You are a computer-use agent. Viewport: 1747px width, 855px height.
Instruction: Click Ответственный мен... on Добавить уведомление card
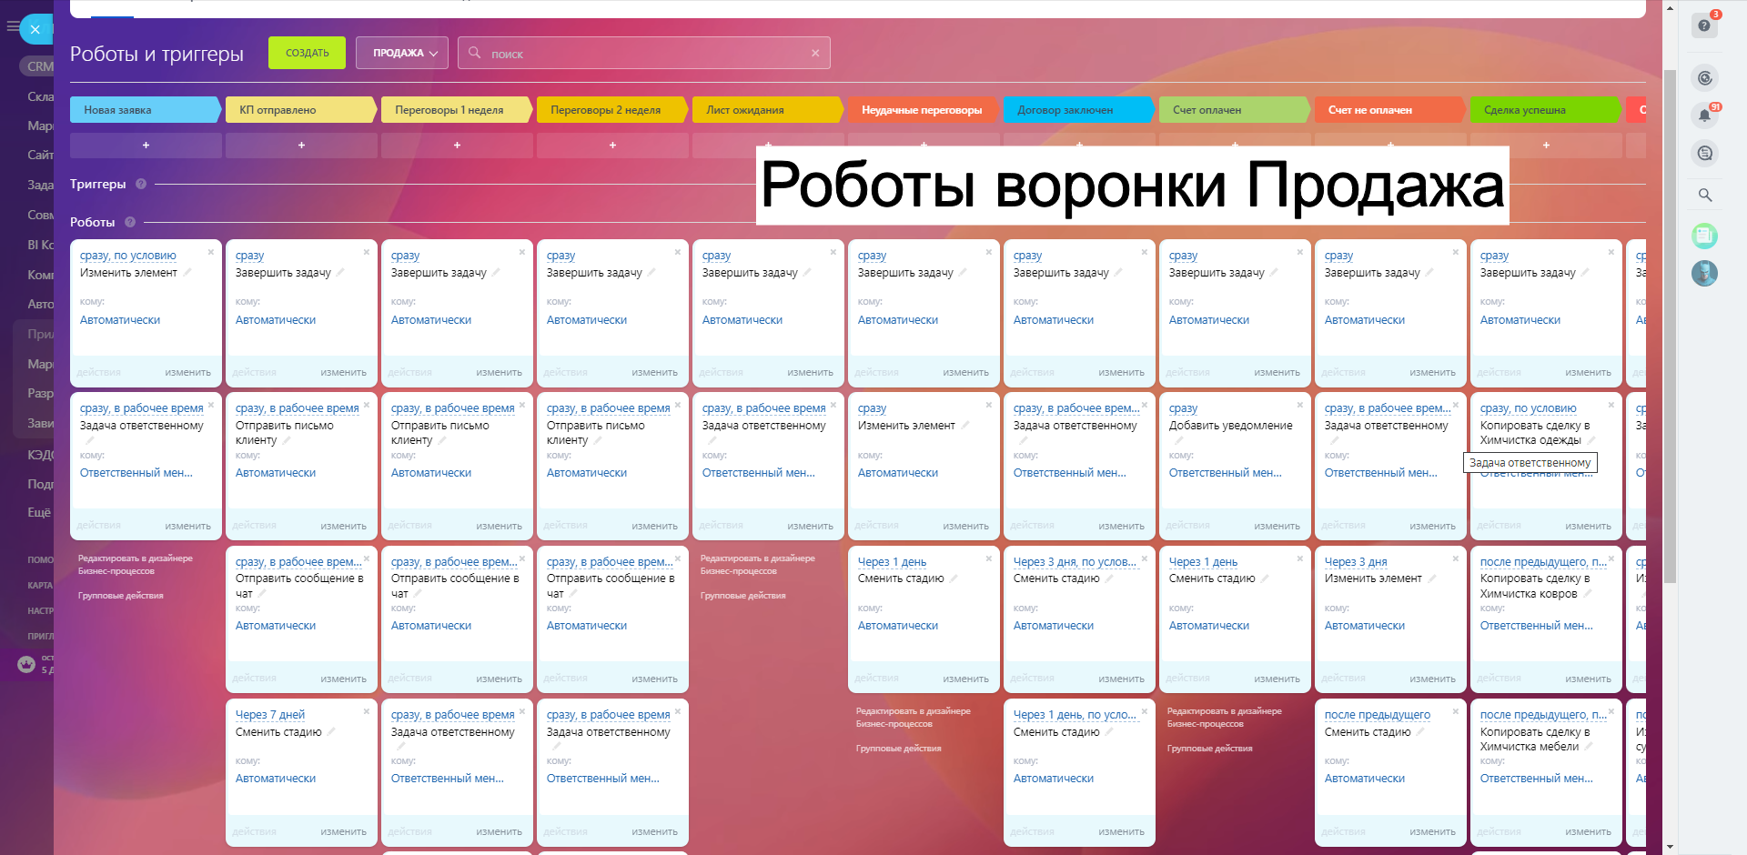1225,473
